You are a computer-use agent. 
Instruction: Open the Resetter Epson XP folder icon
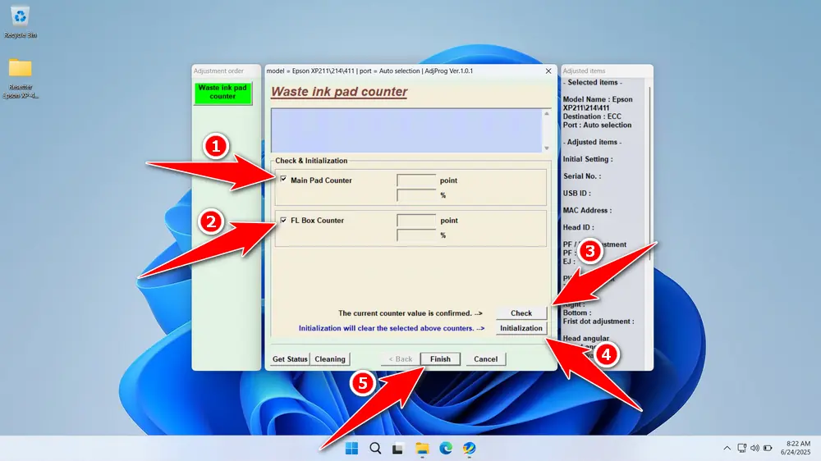[x=21, y=78]
